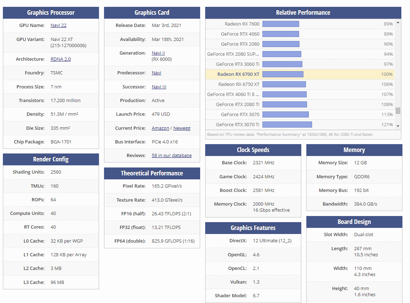Click the Memory section header
410x303 pixels.
(x=354, y=150)
